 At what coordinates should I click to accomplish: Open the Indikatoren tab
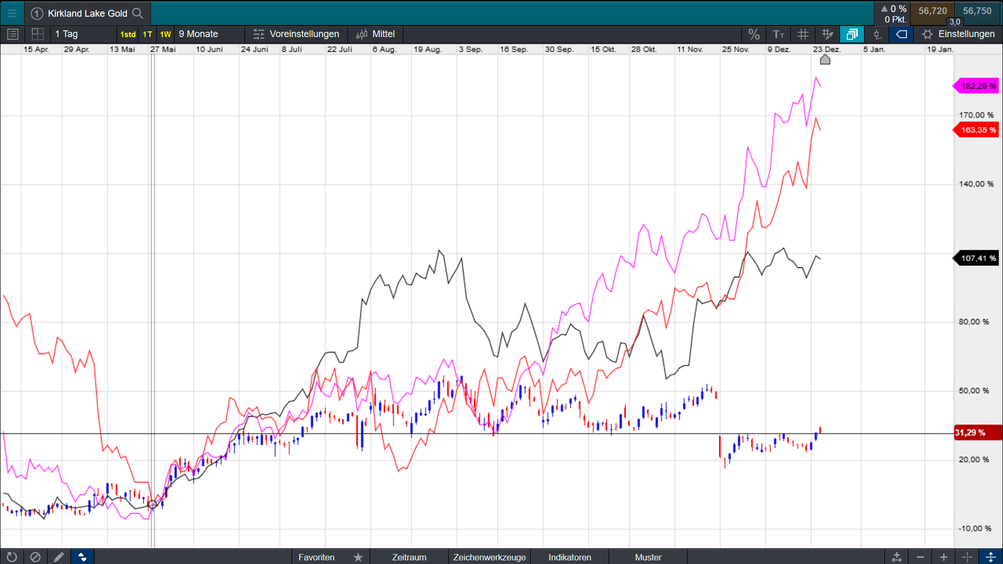point(569,557)
